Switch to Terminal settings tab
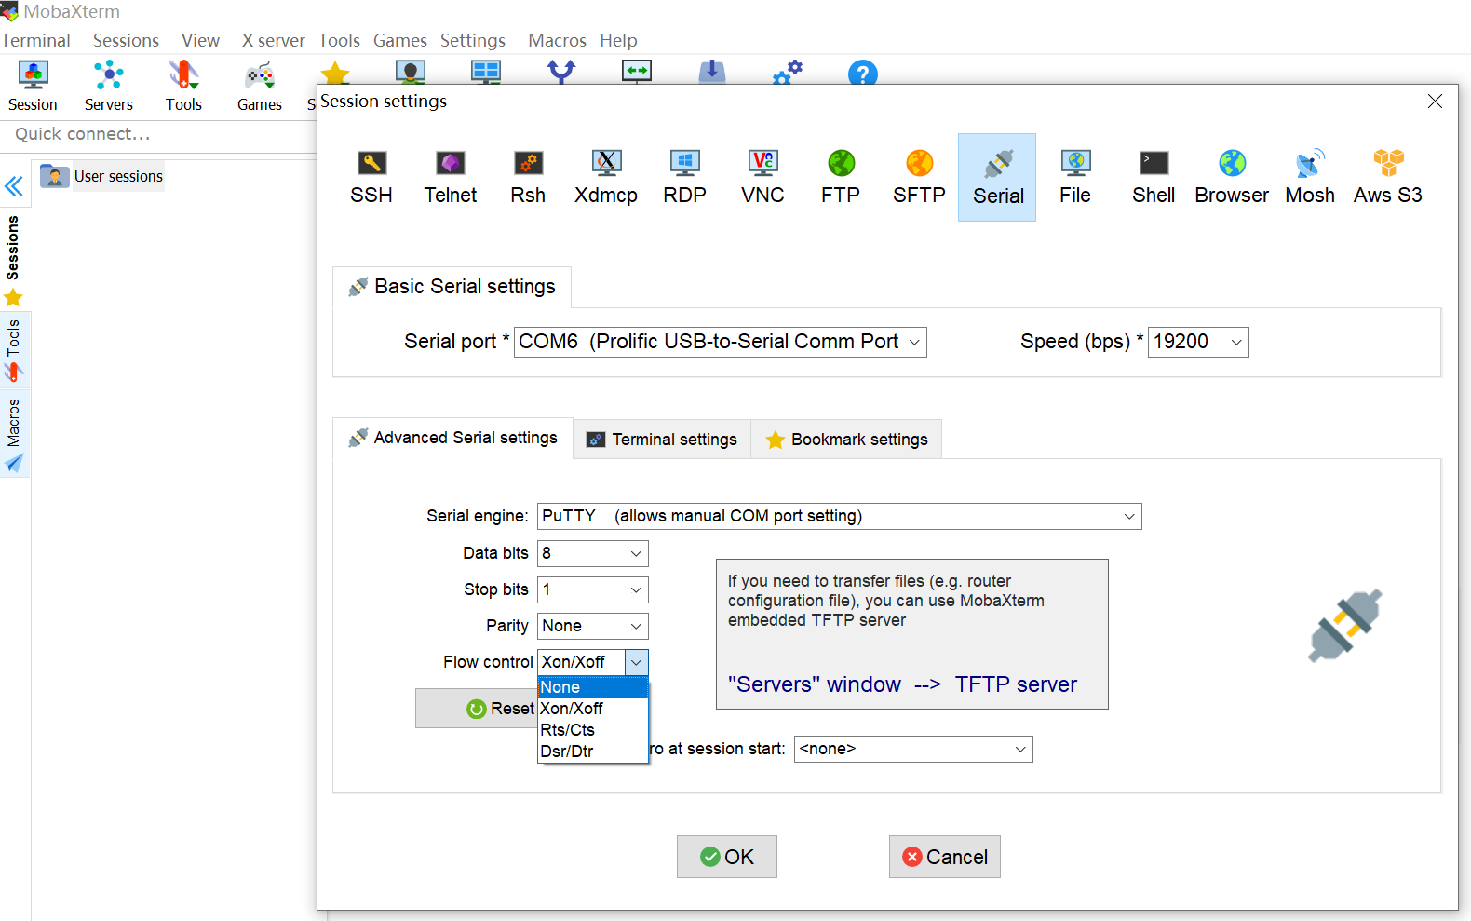This screenshot has height=921, width=1471. click(x=662, y=440)
